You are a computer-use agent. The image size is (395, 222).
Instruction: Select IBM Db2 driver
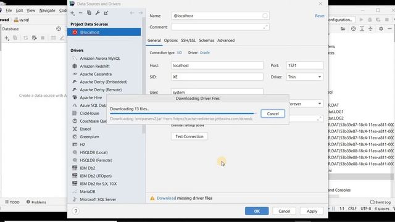pos(87,168)
